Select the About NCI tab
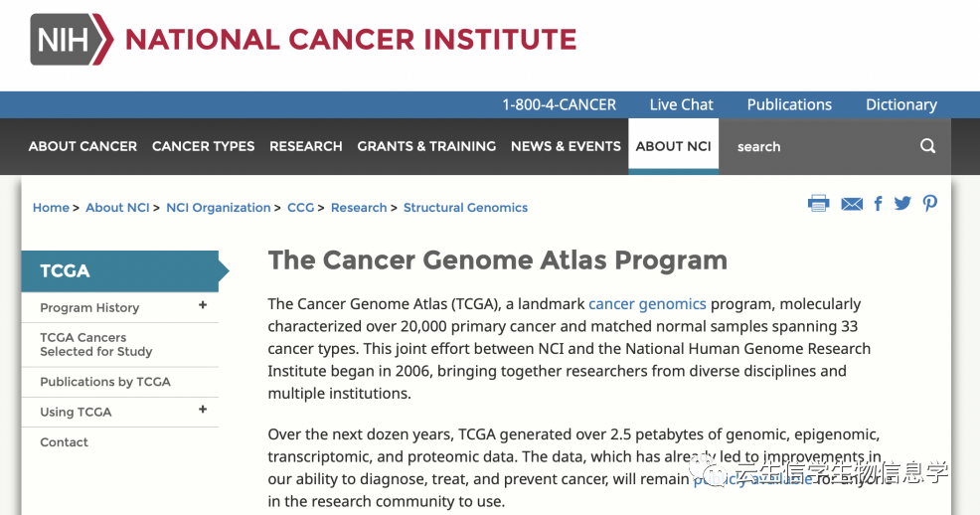The height and width of the screenshot is (515, 980). coord(673,146)
